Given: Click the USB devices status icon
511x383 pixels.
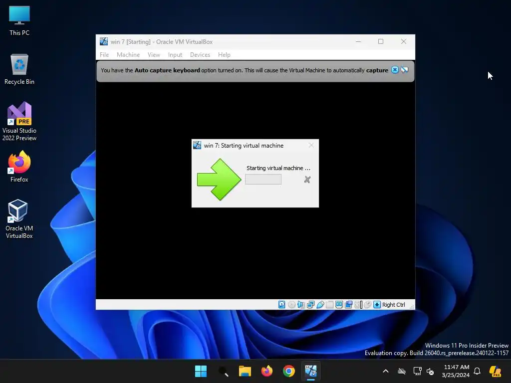Looking at the screenshot, I should (x=320, y=305).
